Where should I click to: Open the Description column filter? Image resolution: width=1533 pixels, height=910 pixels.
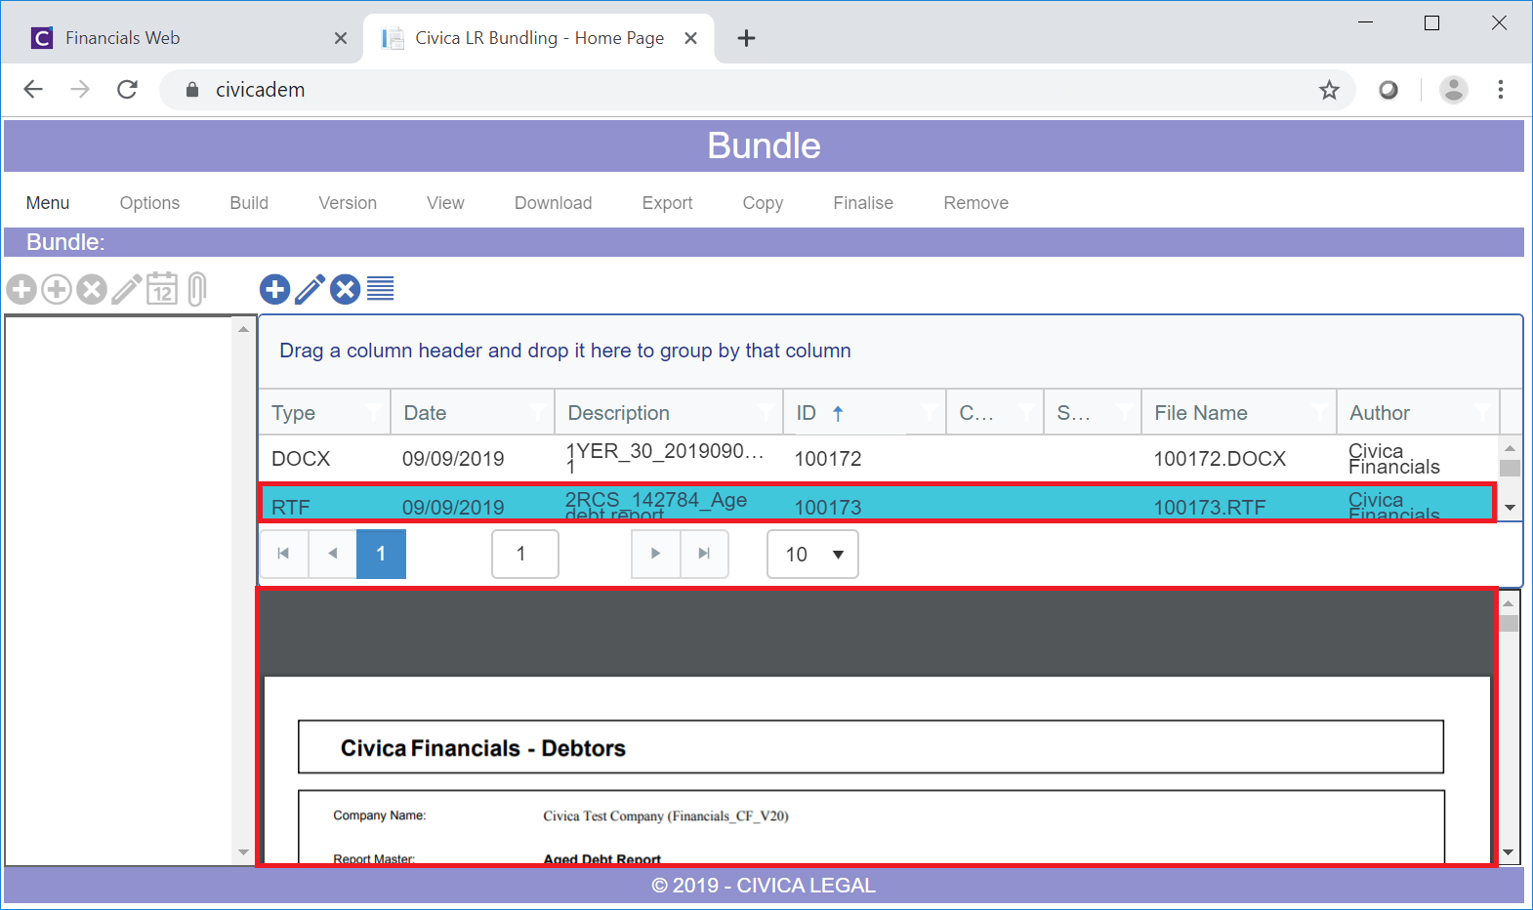766,412
